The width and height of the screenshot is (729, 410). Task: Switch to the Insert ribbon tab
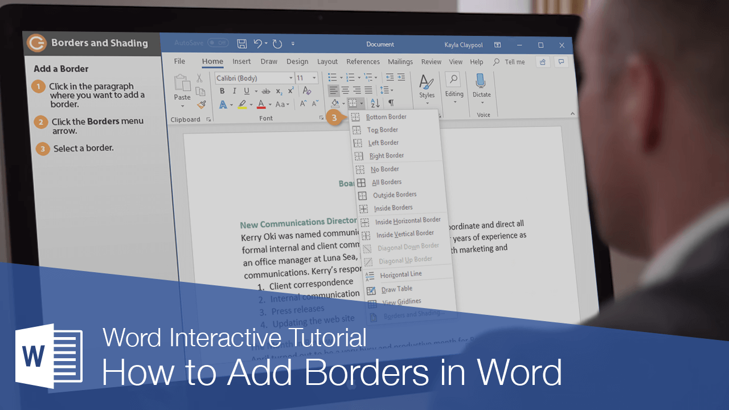point(241,61)
